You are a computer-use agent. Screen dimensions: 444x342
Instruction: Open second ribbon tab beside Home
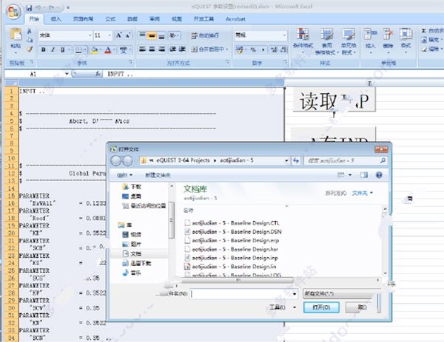tap(55, 19)
